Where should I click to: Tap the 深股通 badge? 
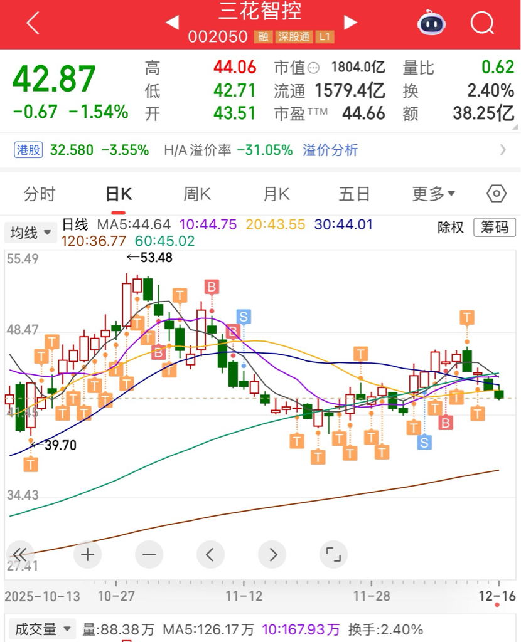294,37
